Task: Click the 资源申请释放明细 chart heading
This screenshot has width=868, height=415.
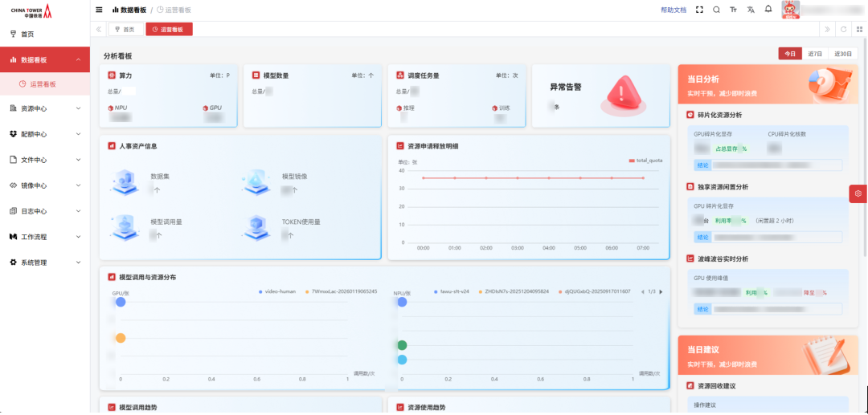Action: point(432,146)
